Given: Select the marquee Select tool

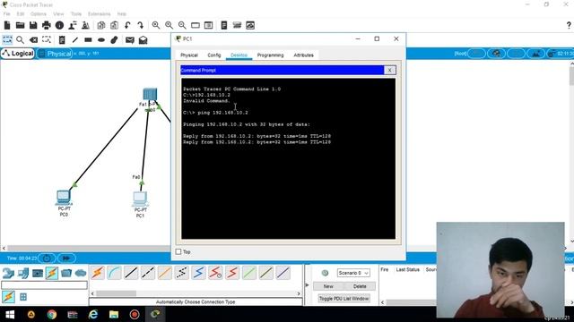Looking at the screenshot, I should 7,39.
